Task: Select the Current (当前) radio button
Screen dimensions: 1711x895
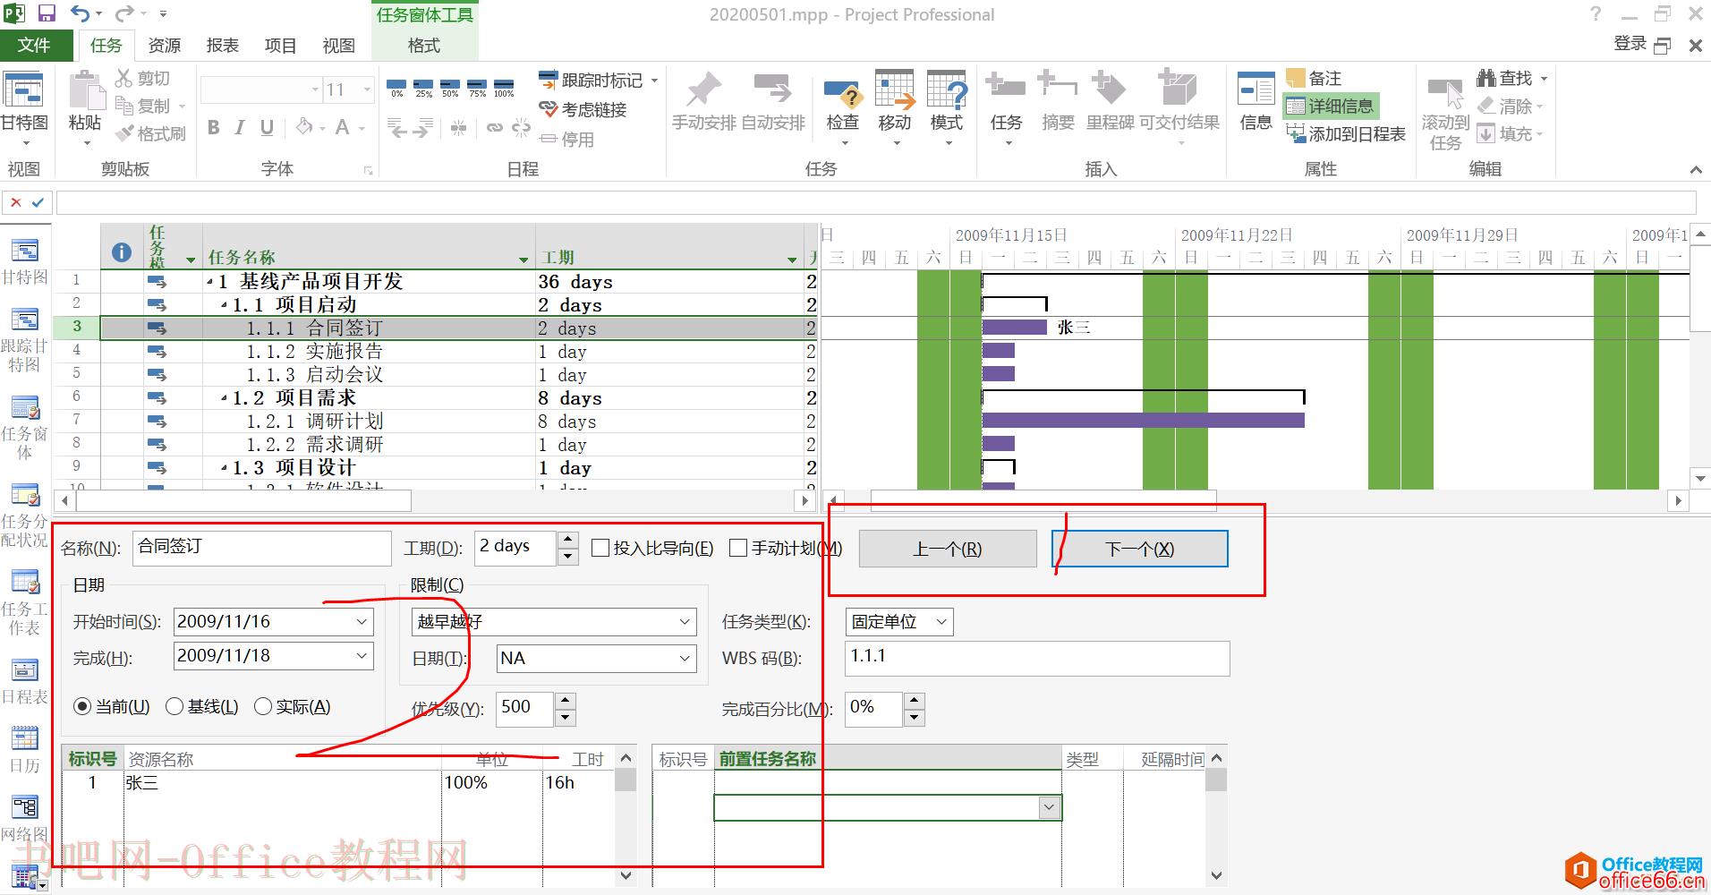Action: click(x=82, y=707)
